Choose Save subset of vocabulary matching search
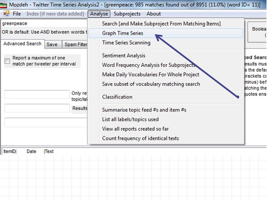 (x=166, y=84)
